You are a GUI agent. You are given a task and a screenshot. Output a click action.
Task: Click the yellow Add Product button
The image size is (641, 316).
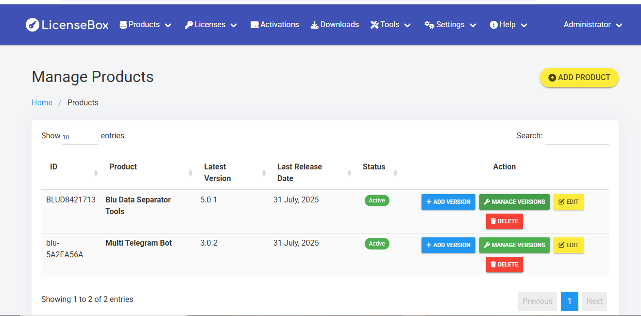(x=579, y=78)
